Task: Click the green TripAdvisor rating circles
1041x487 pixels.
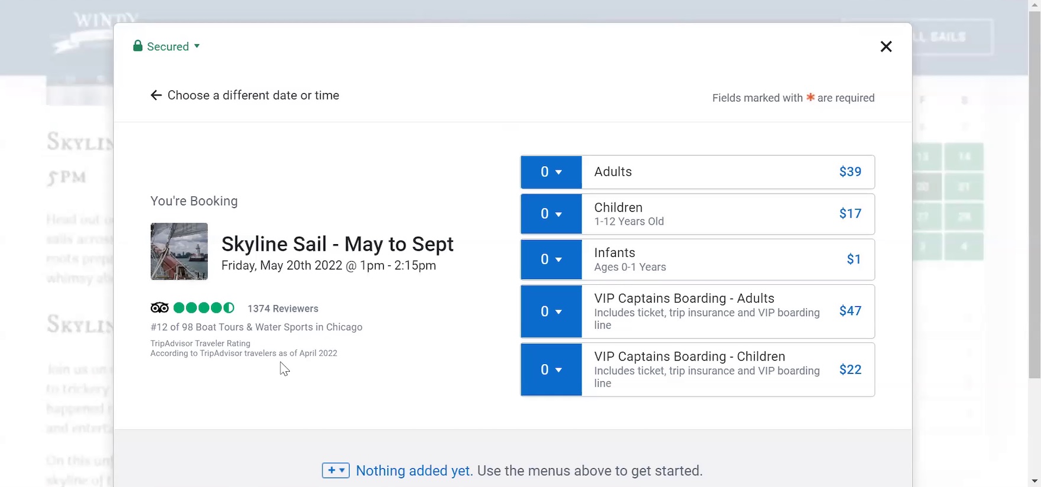Action: click(x=204, y=308)
